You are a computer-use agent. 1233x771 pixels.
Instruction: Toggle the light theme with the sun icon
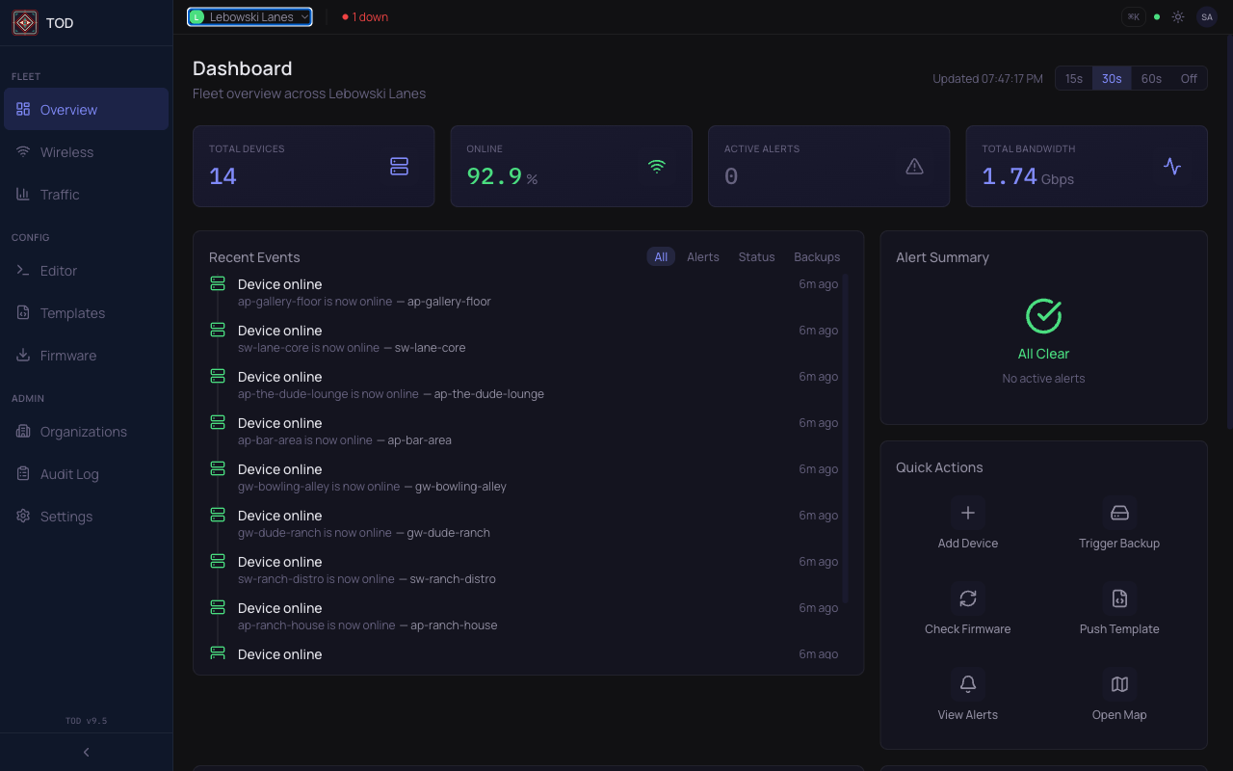click(x=1177, y=16)
